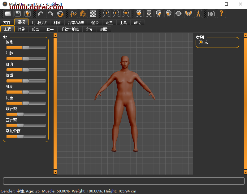Open Help question mark icon
247x194 pixels.
221,14
